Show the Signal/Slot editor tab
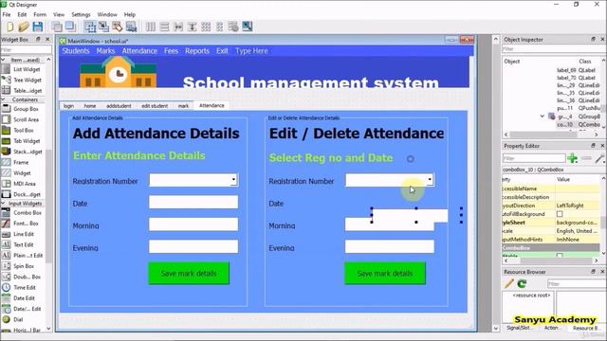Viewport: 607px width, 341px height. tap(518, 328)
